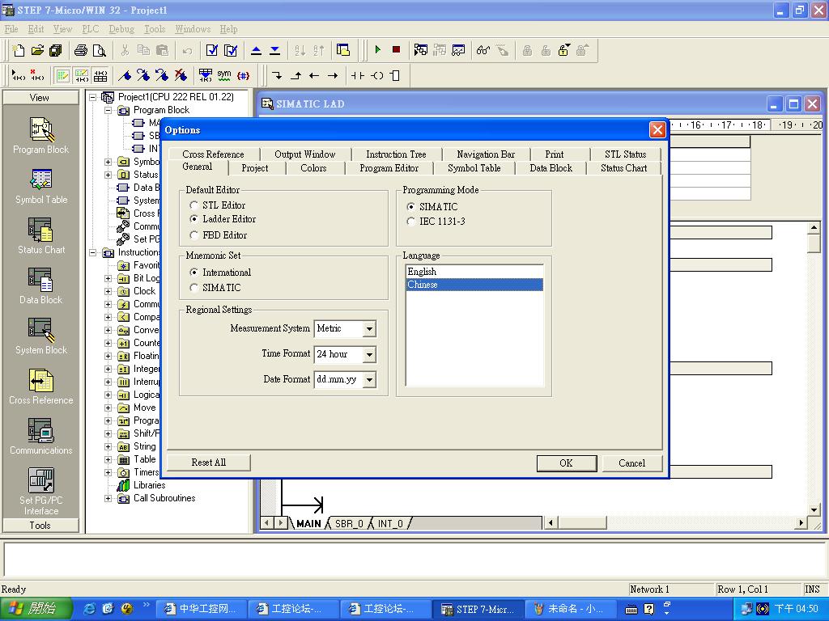Select the FBD Editor radio button

click(x=194, y=235)
